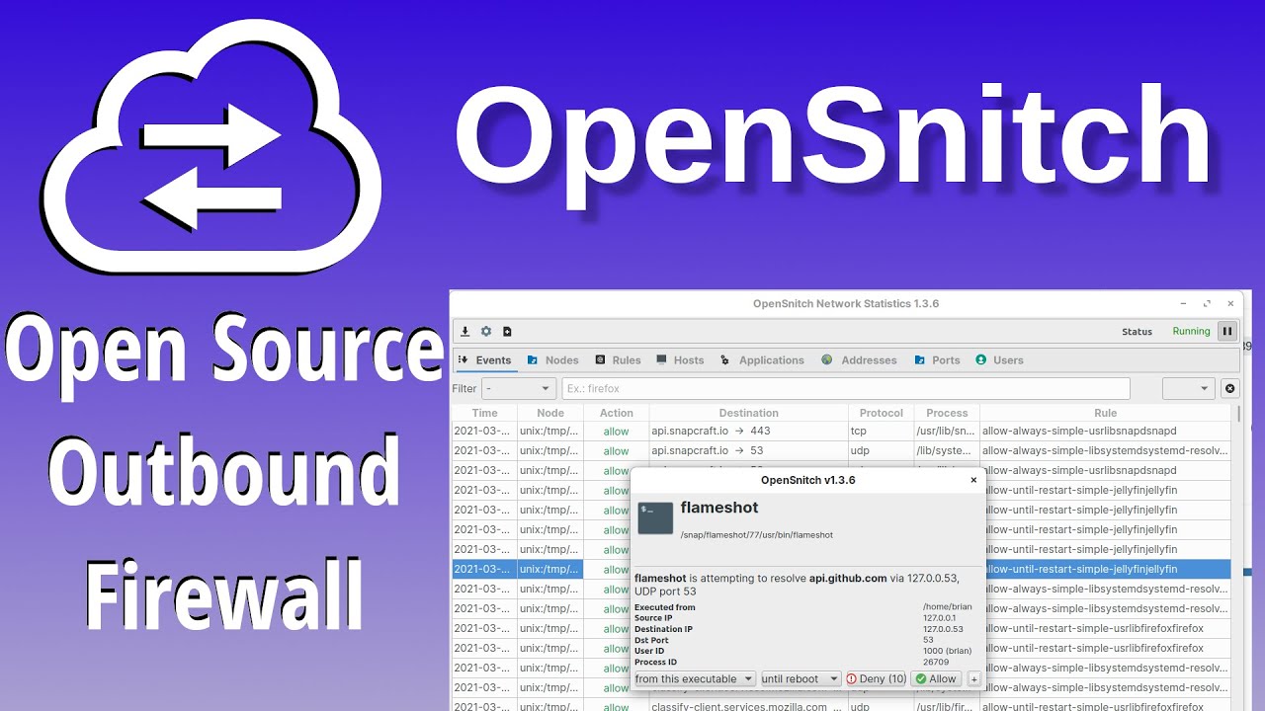Sort by the Action column header
Screen dimensions: 1265x711
[616, 413]
